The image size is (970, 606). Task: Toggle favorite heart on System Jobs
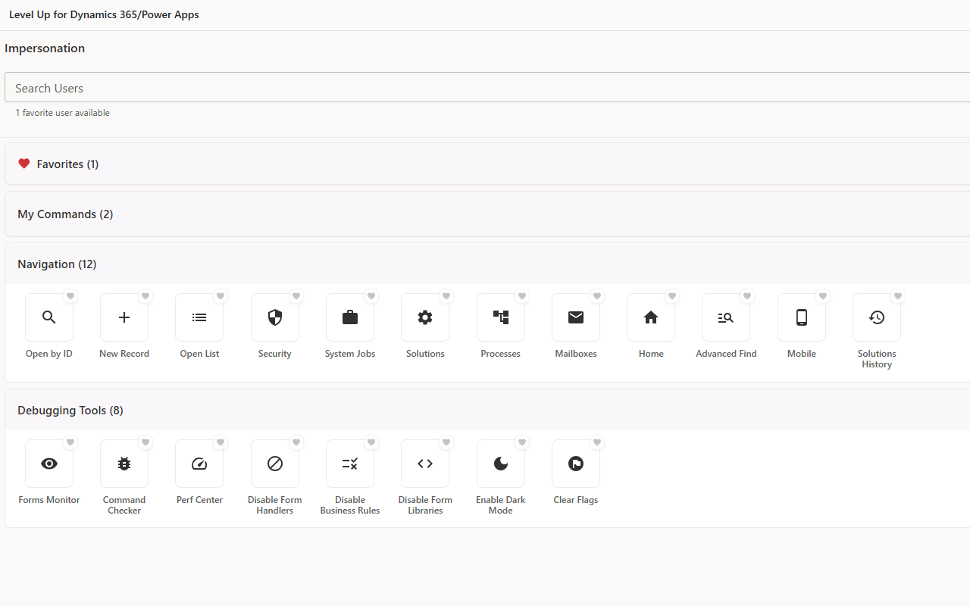371,296
